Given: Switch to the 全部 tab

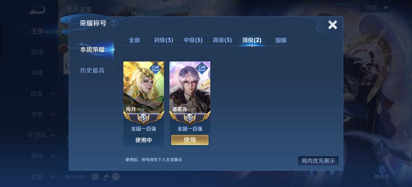Looking at the screenshot, I should [134, 40].
